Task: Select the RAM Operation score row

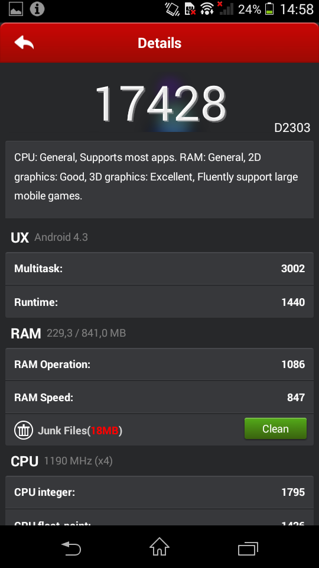Action: click(x=159, y=364)
